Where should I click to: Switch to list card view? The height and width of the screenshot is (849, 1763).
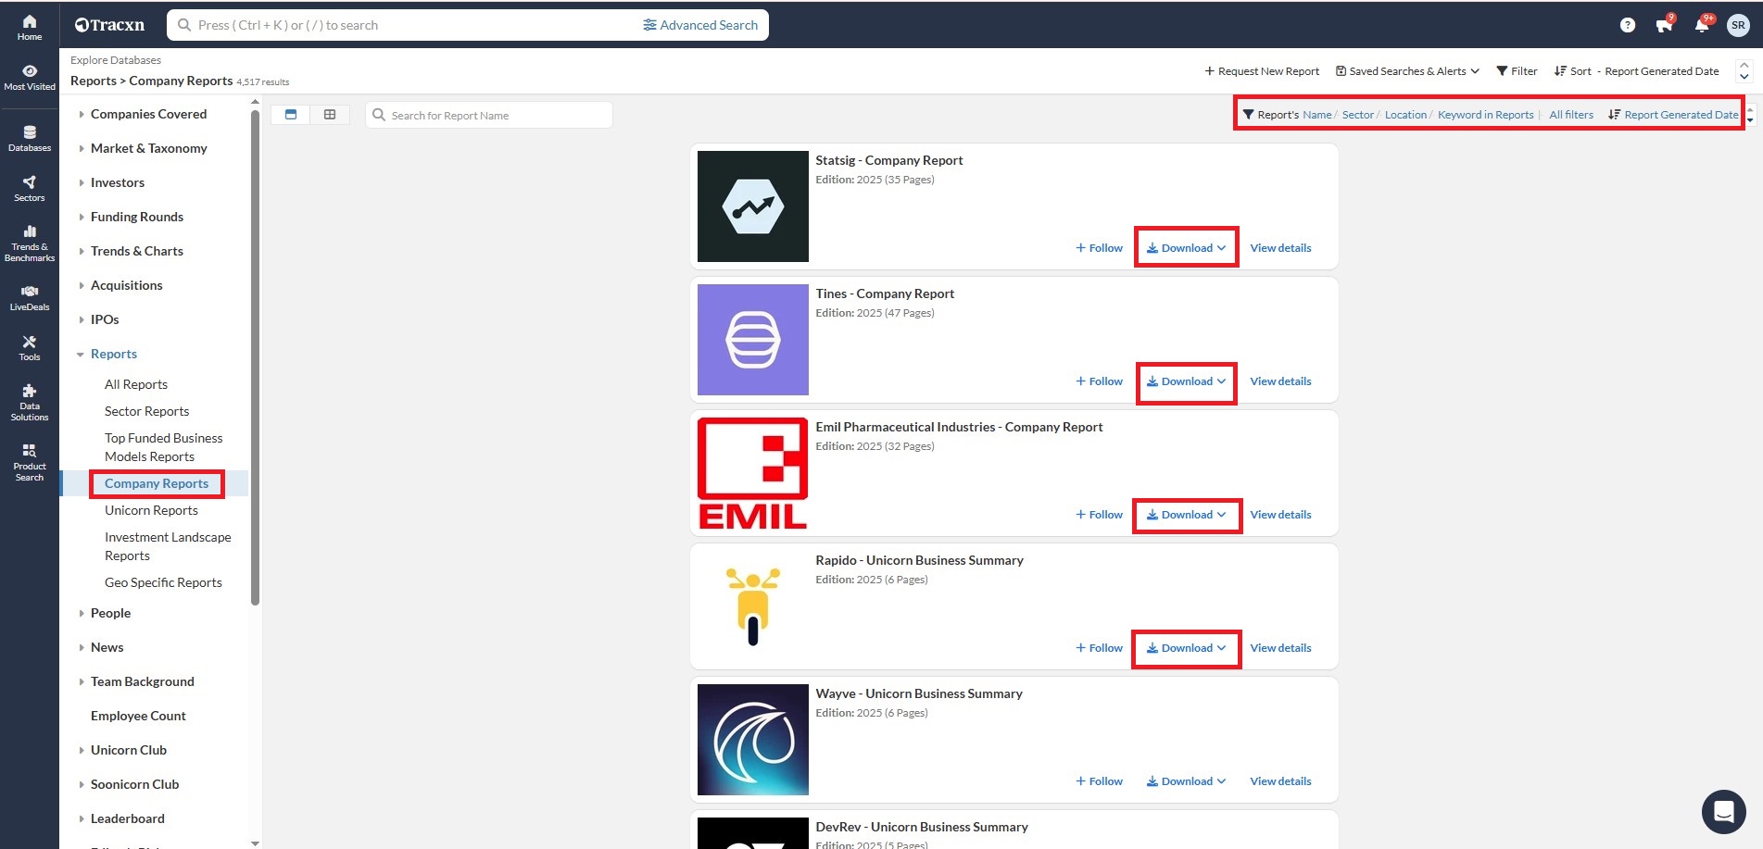pyautogui.click(x=291, y=115)
